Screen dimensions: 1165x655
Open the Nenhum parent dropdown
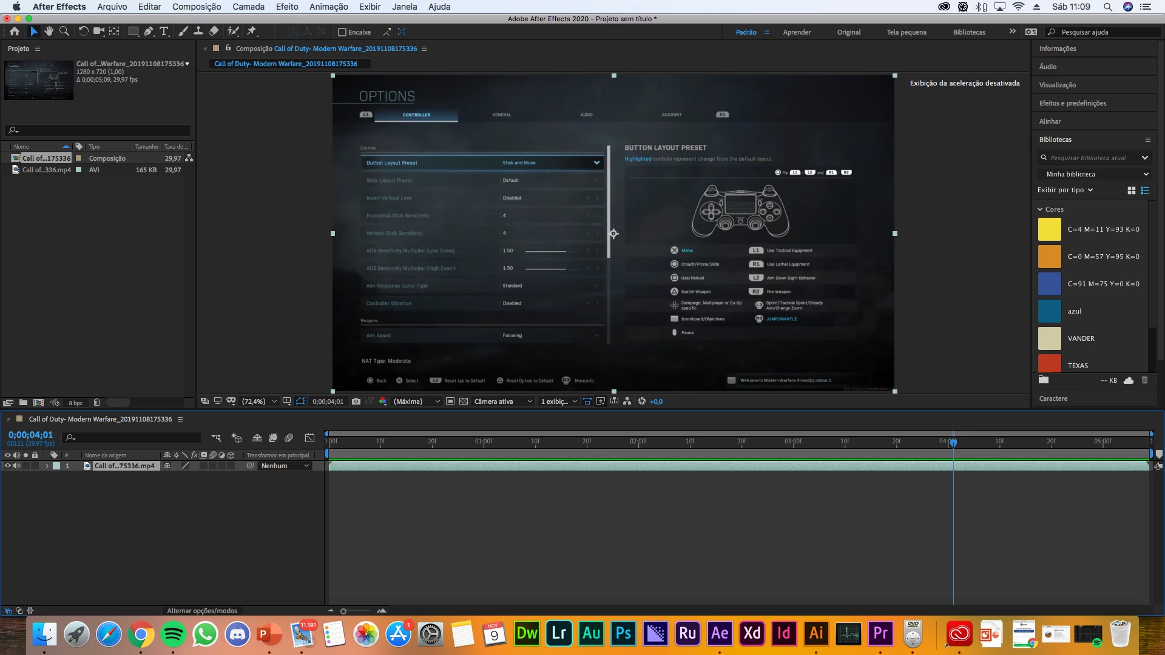pos(285,466)
